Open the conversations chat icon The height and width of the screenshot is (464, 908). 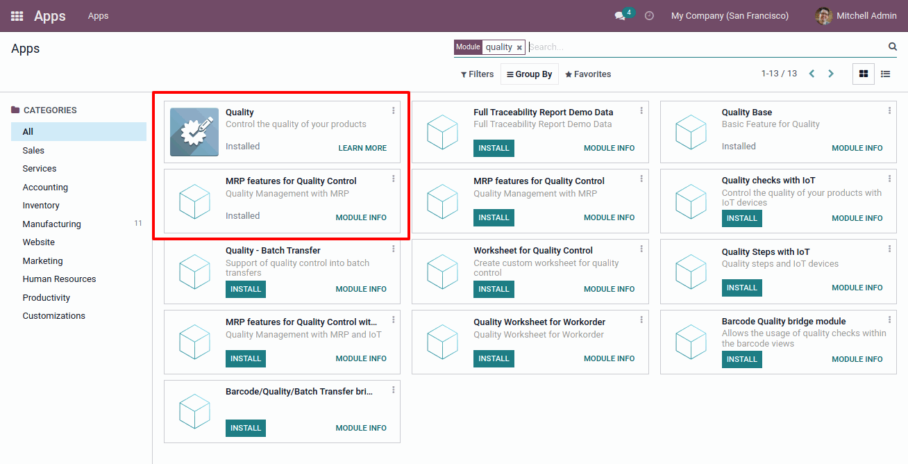tap(620, 16)
